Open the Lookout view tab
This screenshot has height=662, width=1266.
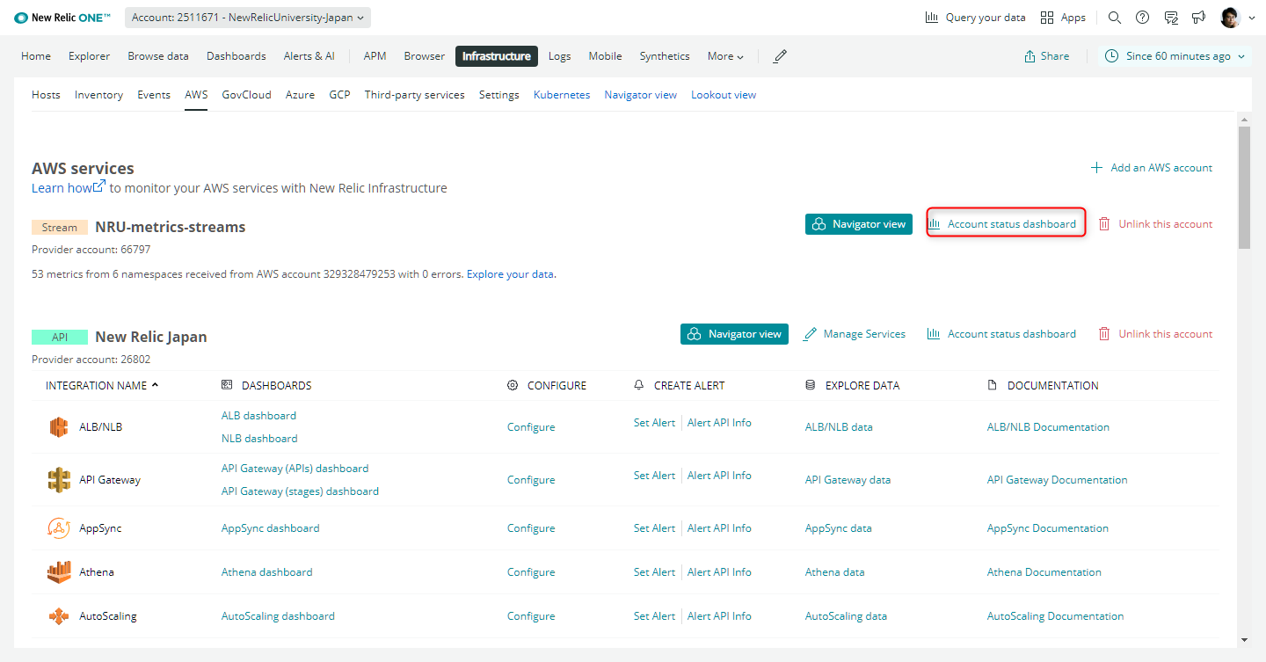724,95
